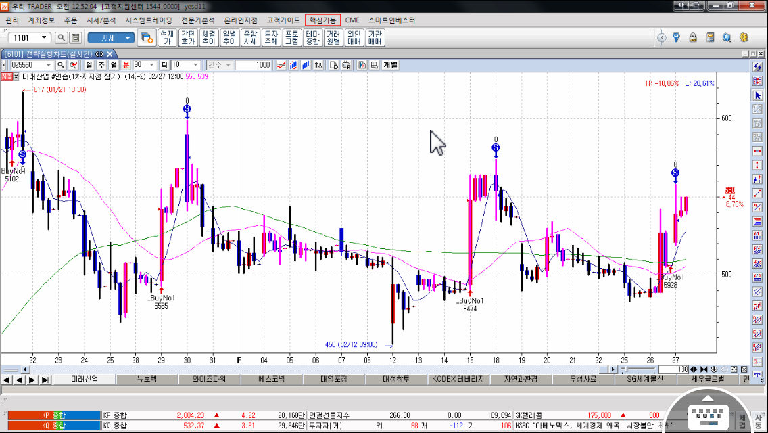The image size is (768, 433).
Task: Click the chart settings icon before grid icon
Action: 362,65
